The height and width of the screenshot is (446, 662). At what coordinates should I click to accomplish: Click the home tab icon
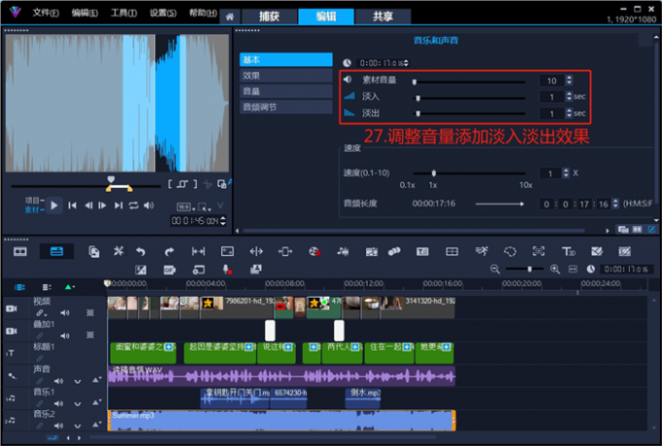tap(230, 17)
